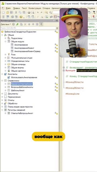Open the Текст menu
The width and height of the screenshot is (97, 172).
point(24,8)
